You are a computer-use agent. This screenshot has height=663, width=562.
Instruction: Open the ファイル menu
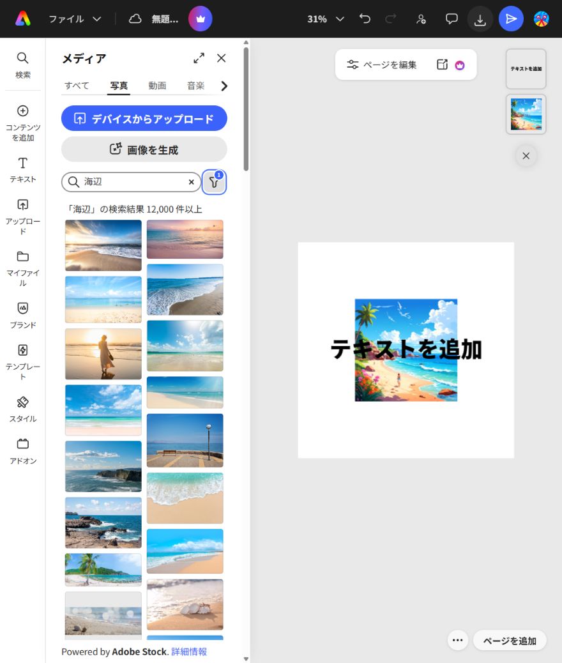click(75, 19)
